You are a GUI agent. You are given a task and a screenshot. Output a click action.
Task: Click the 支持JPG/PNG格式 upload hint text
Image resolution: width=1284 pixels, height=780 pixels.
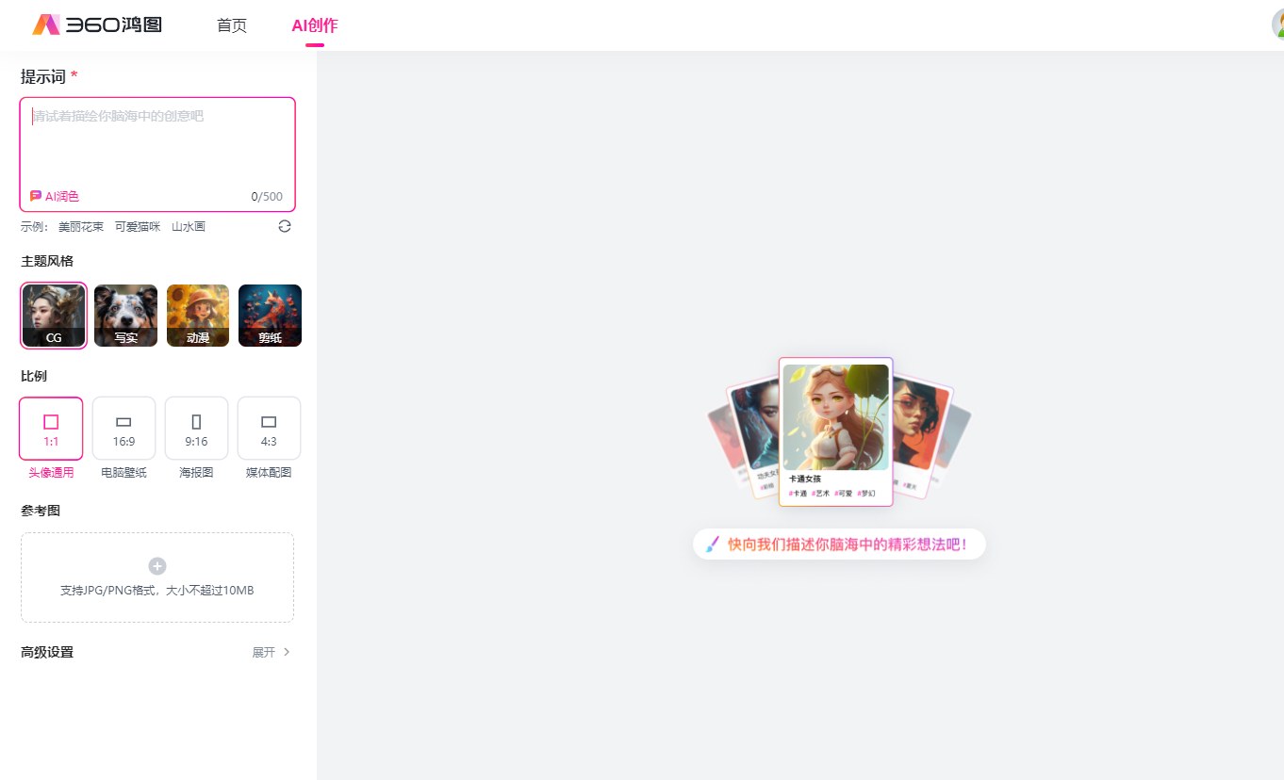click(x=157, y=591)
